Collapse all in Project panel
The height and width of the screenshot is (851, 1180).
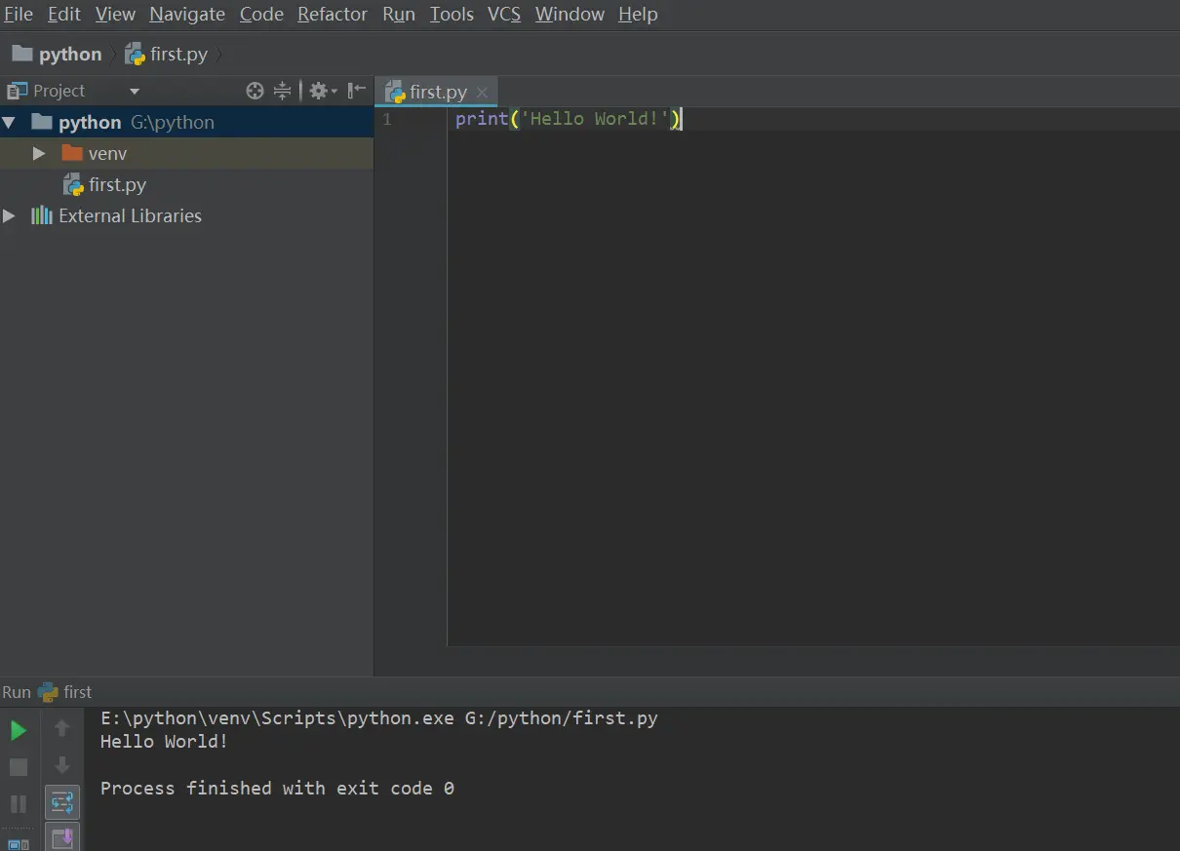(x=283, y=91)
